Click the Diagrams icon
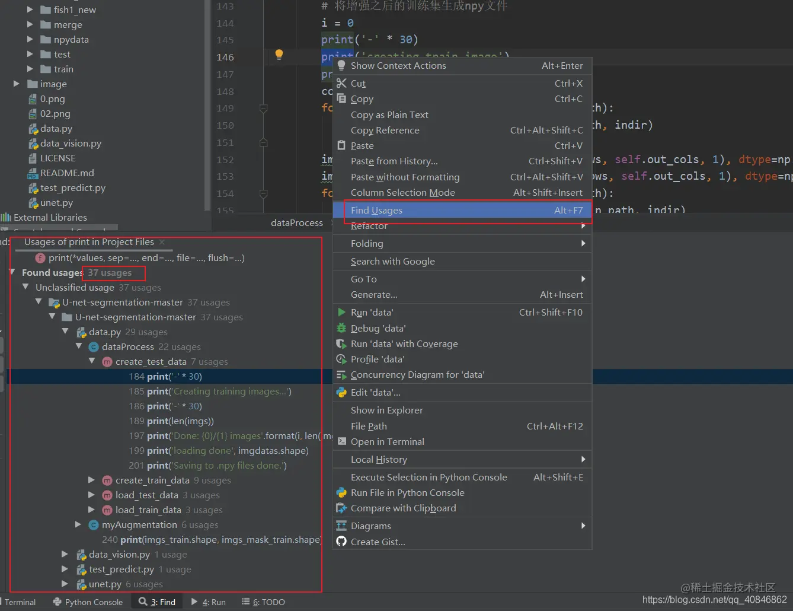 pos(341,526)
